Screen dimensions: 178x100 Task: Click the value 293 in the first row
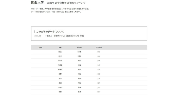[x=99, y=52]
